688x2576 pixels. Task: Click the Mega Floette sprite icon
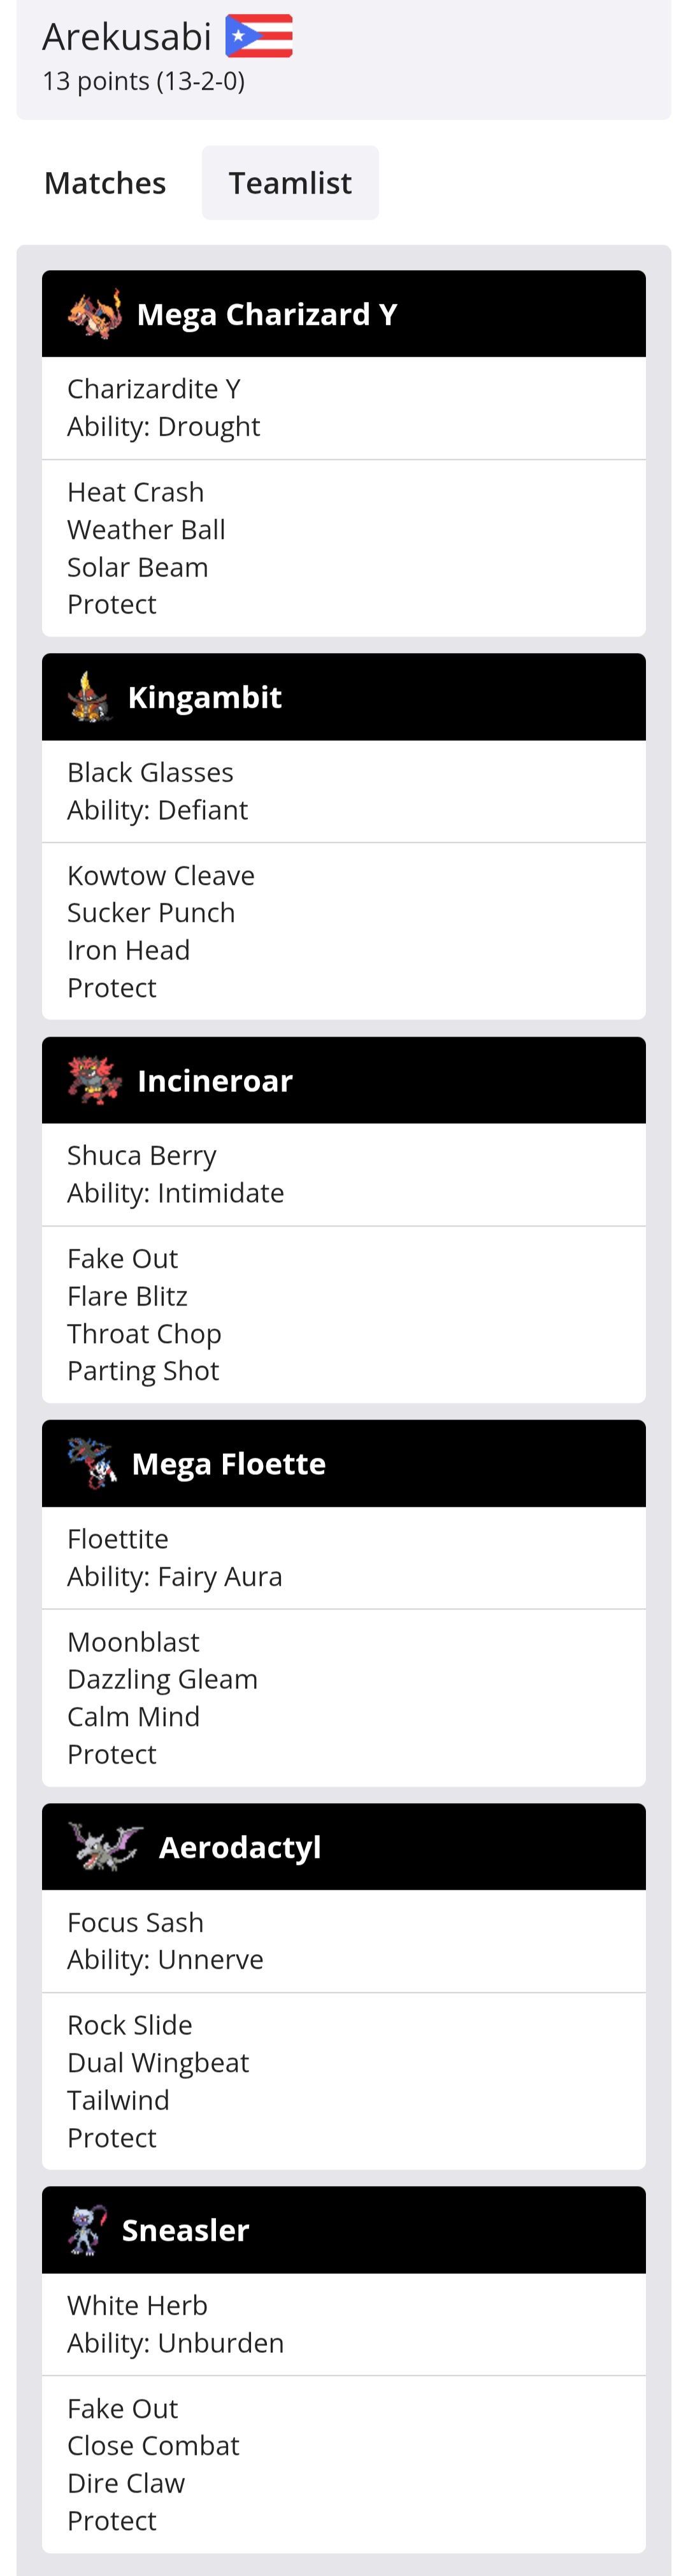pyautogui.click(x=92, y=1464)
